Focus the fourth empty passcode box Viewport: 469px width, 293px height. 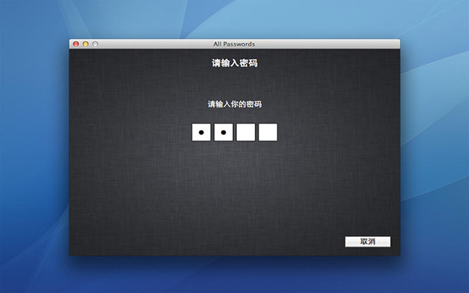[268, 132]
